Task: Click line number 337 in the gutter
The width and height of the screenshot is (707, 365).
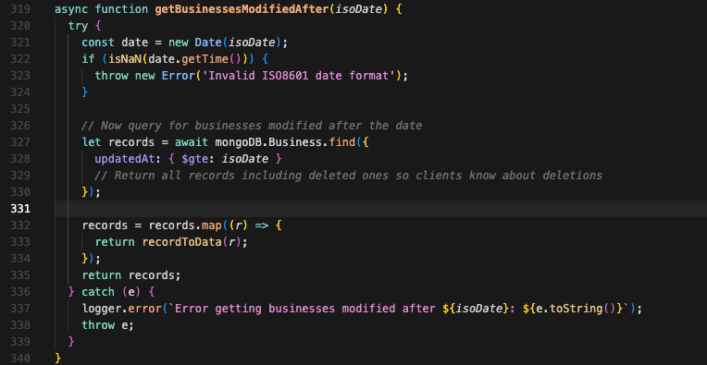Action: pos(19,309)
